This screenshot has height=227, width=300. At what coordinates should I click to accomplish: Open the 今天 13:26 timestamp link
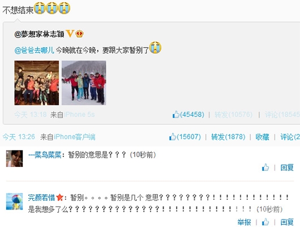click(19, 137)
